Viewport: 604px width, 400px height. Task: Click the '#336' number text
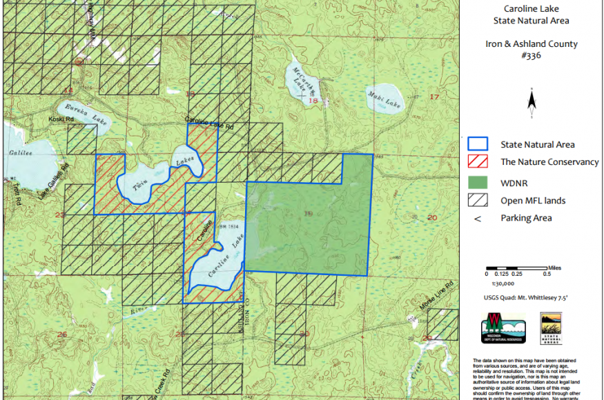pyautogui.click(x=532, y=55)
